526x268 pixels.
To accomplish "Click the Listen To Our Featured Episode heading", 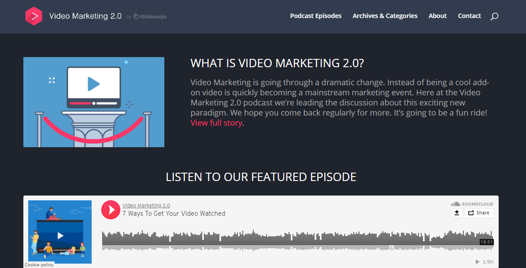I will tap(261, 177).
